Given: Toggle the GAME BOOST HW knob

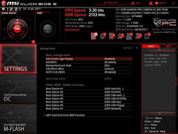Looking at the screenshot, I should [17, 29].
